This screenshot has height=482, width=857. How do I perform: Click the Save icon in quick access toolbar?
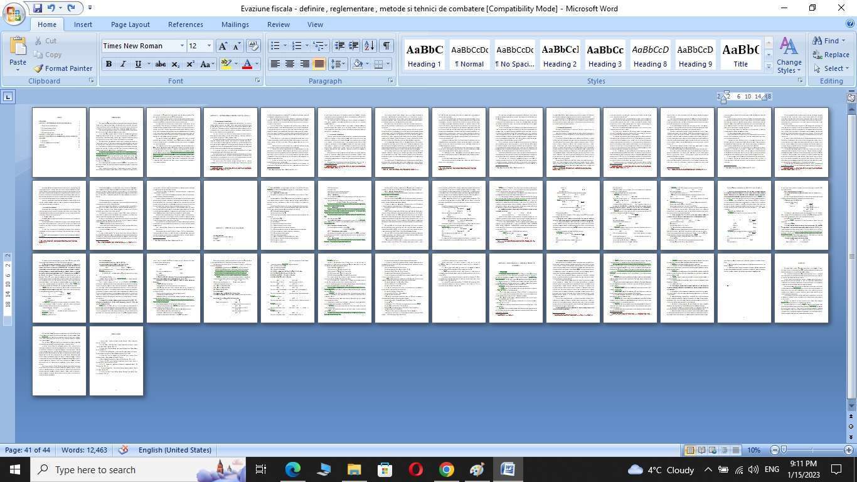pyautogui.click(x=38, y=8)
